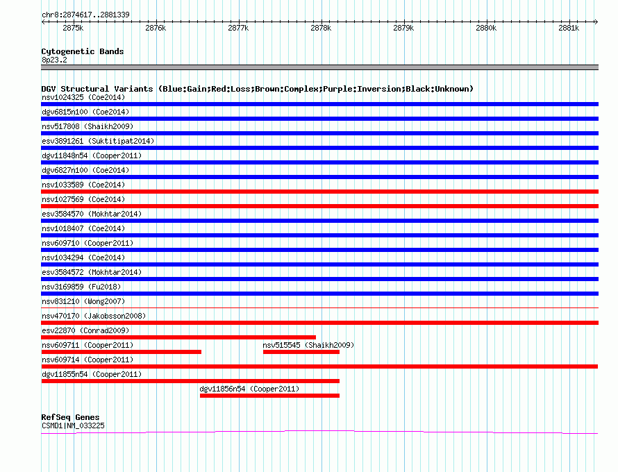Select the gray 8p23.2 cytogenetic band bar

tap(319, 67)
